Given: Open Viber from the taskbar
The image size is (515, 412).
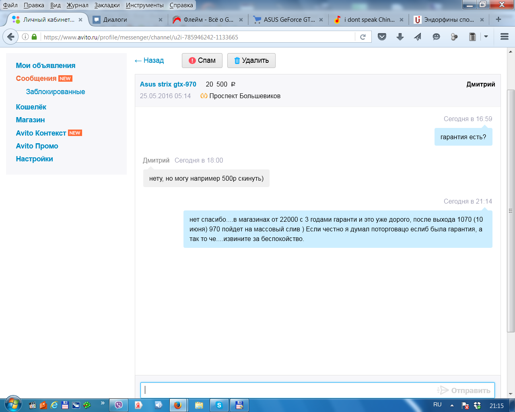Looking at the screenshot, I should (119, 405).
